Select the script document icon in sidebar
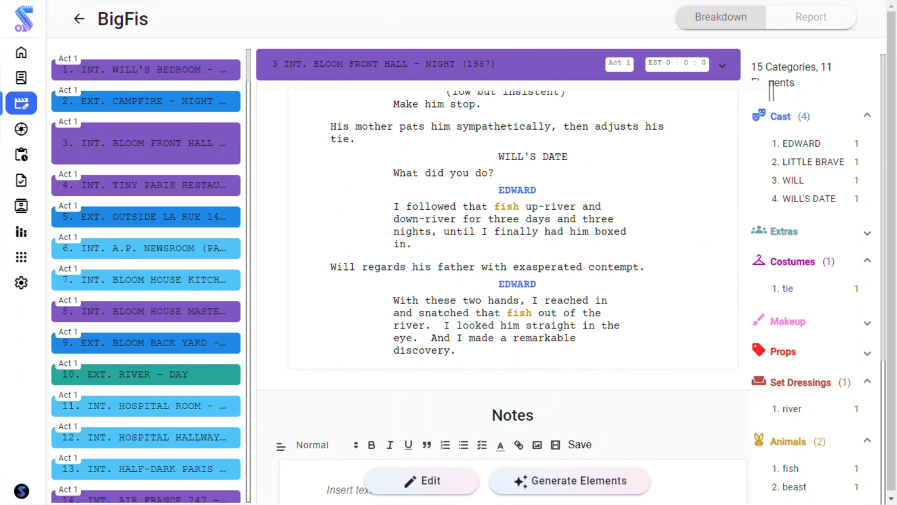 point(21,78)
